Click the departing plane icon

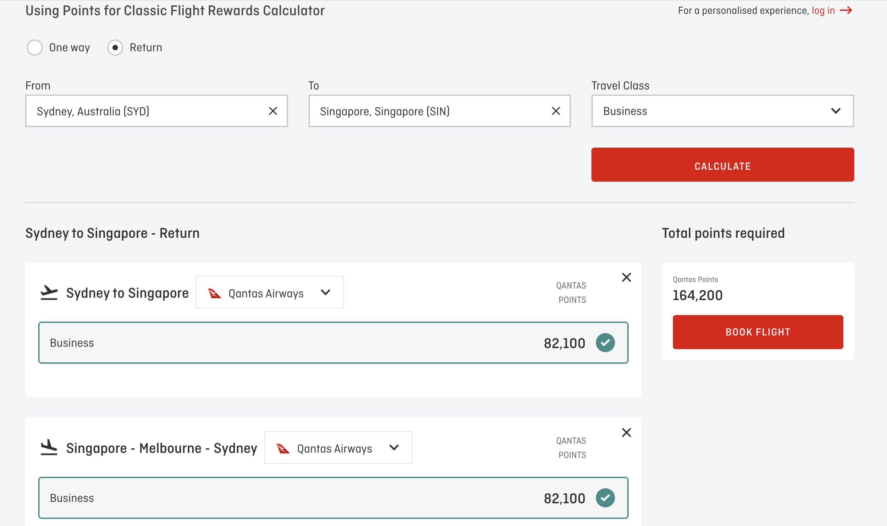pos(49,293)
